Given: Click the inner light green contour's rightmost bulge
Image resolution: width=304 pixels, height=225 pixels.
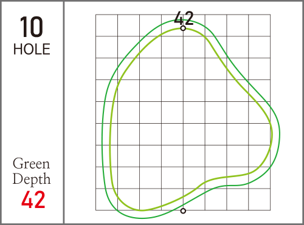Looking at the screenshot, I should [x=272, y=133].
